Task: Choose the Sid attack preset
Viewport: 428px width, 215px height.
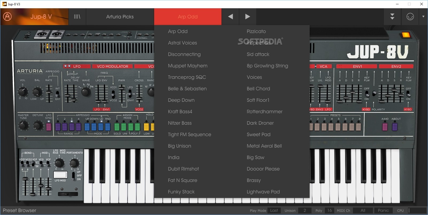Action: point(258,54)
